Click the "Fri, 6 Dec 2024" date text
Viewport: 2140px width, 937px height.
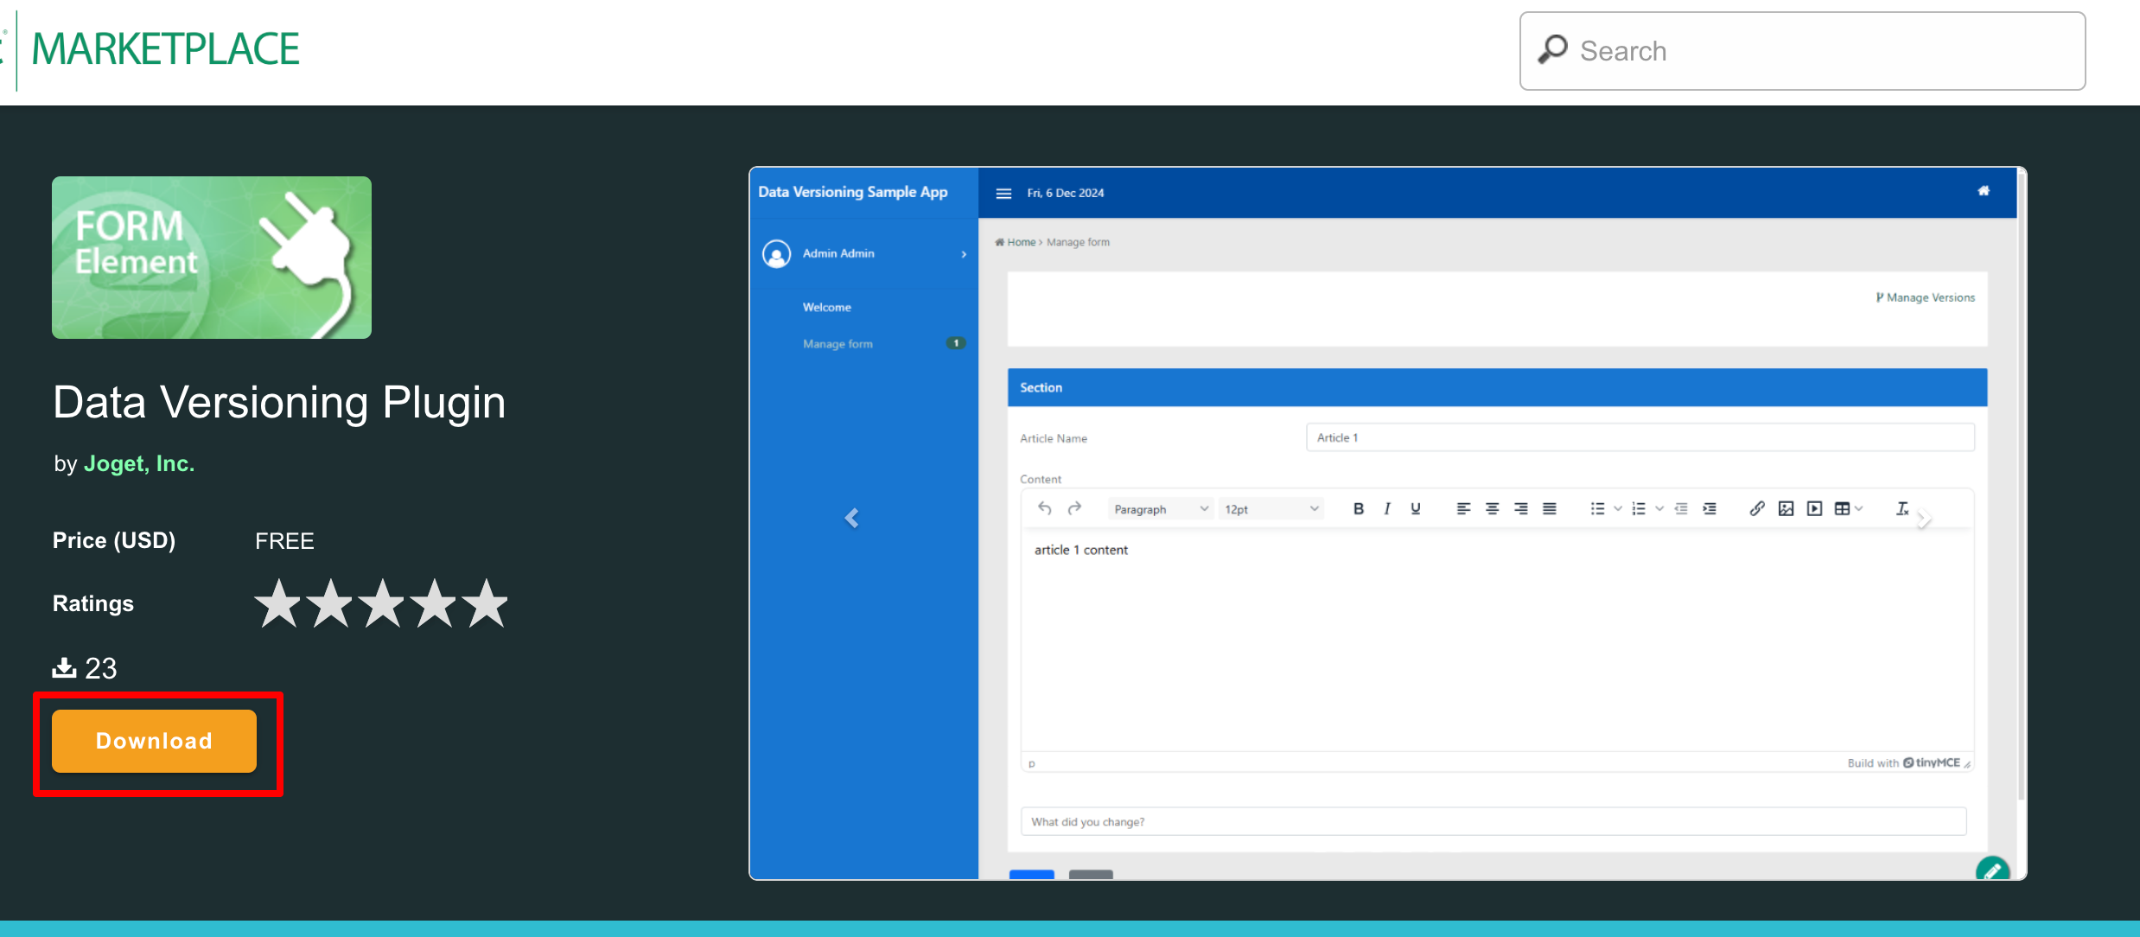(x=1066, y=193)
